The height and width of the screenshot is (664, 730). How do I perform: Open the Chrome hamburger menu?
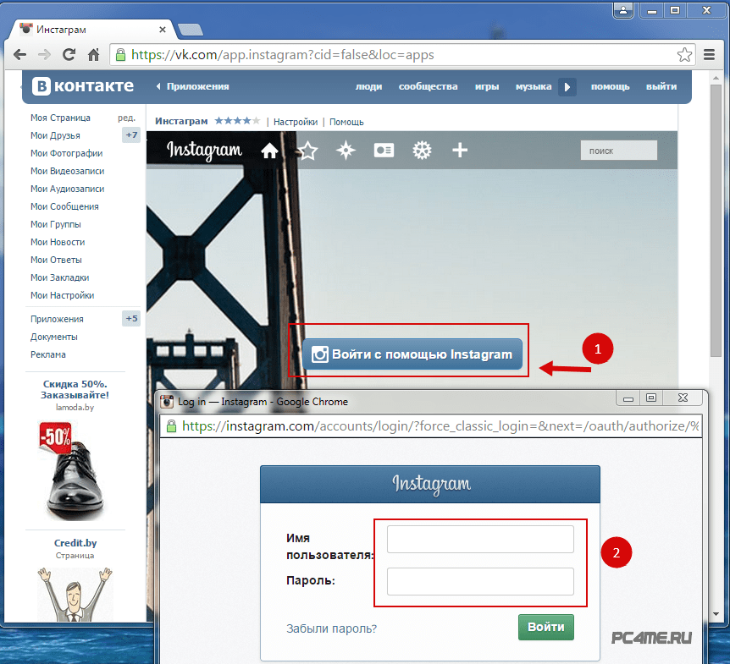click(710, 55)
